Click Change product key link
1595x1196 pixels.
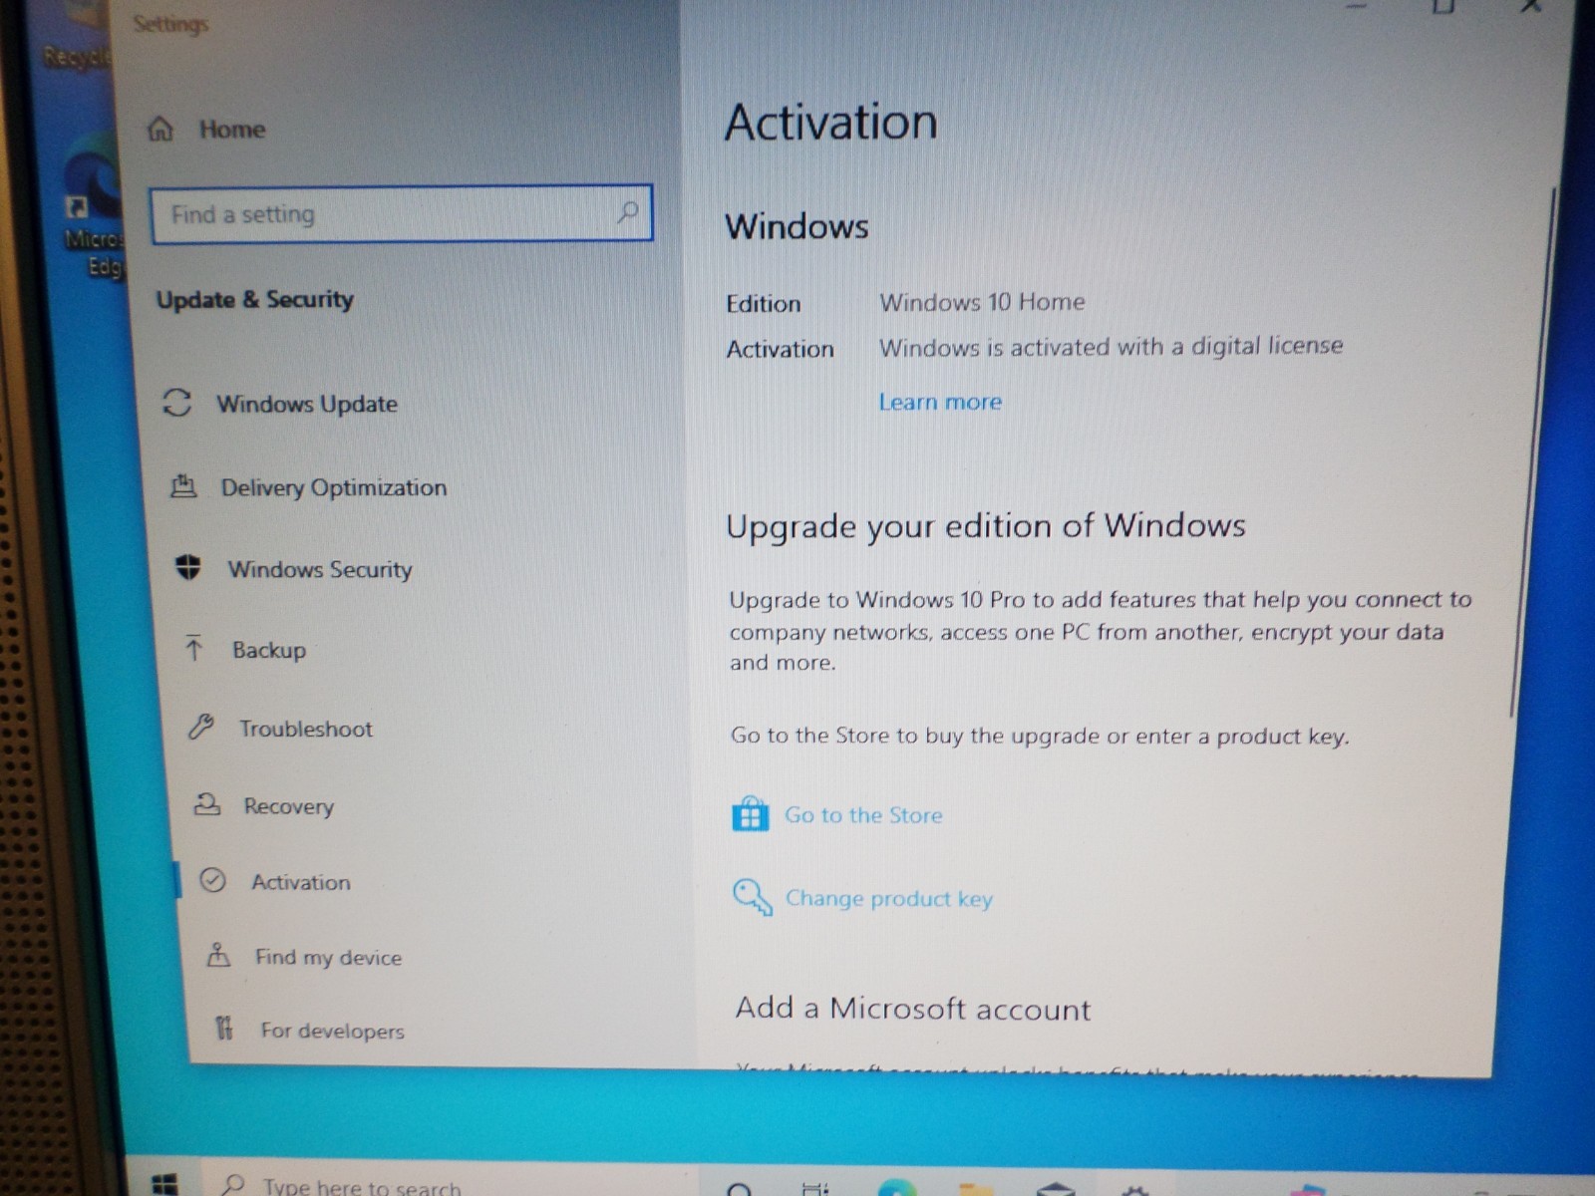[889, 898]
